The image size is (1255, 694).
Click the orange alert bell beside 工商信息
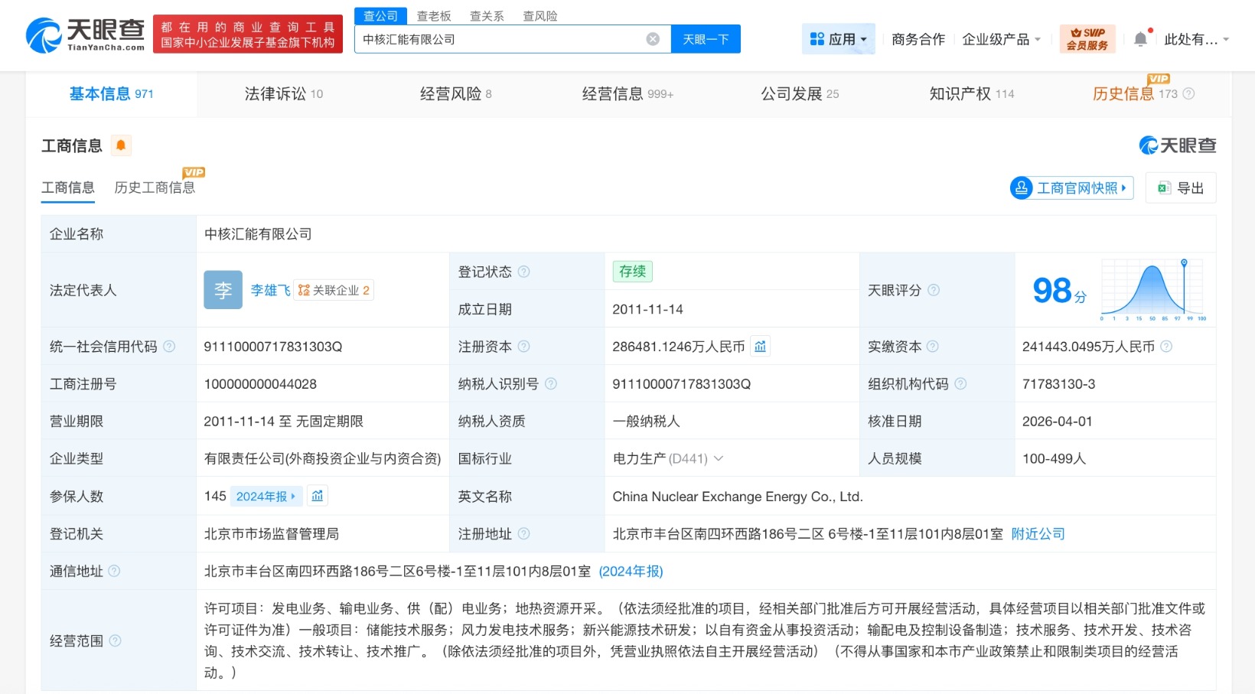tap(121, 145)
